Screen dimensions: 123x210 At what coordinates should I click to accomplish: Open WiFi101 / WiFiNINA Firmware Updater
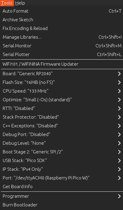click(61, 64)
